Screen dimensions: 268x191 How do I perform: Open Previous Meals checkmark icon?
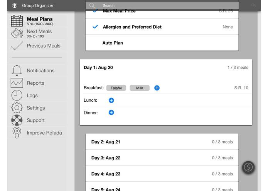point(17,46)
